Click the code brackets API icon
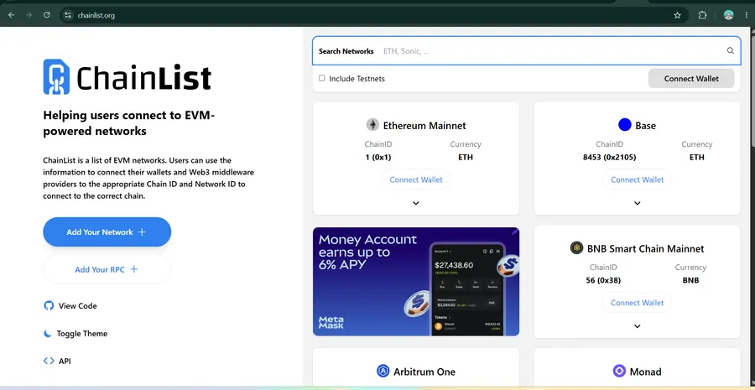The image size is (755, 390). point(49,361)
